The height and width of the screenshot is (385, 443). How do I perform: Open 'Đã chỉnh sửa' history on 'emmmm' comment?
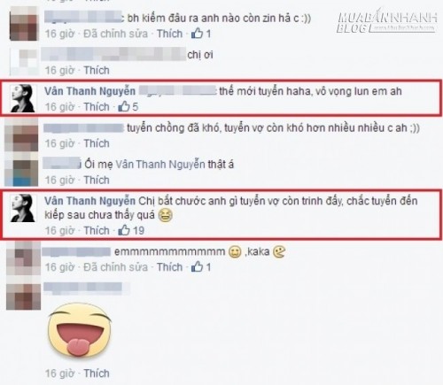tap(115, 267)
